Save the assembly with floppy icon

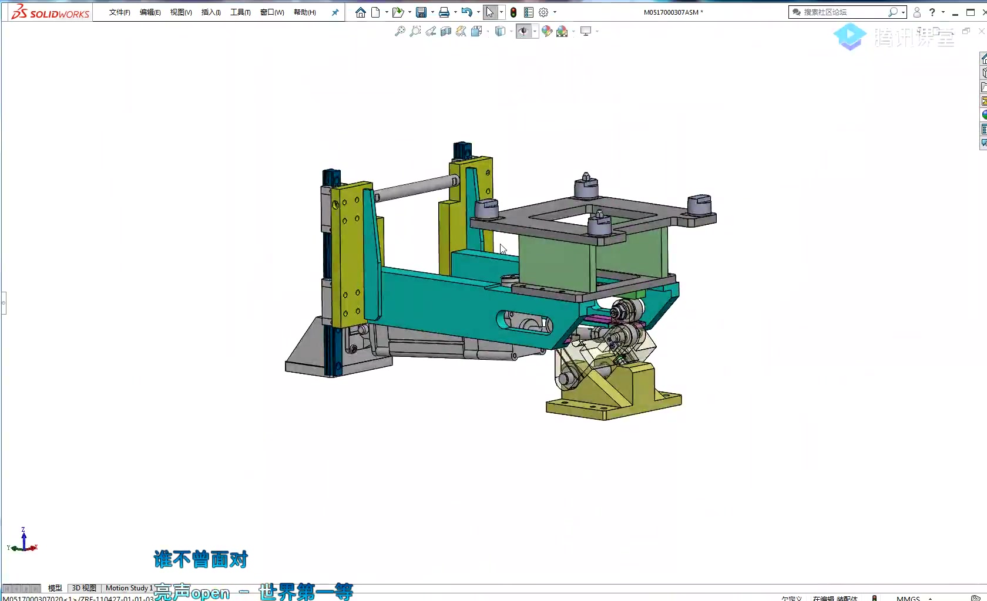(x=421, y=12)
